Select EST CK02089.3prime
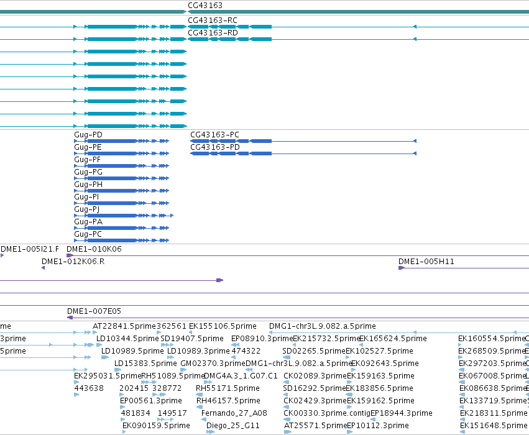The height and width of the screenshot is (435, 529). point(315,375)
